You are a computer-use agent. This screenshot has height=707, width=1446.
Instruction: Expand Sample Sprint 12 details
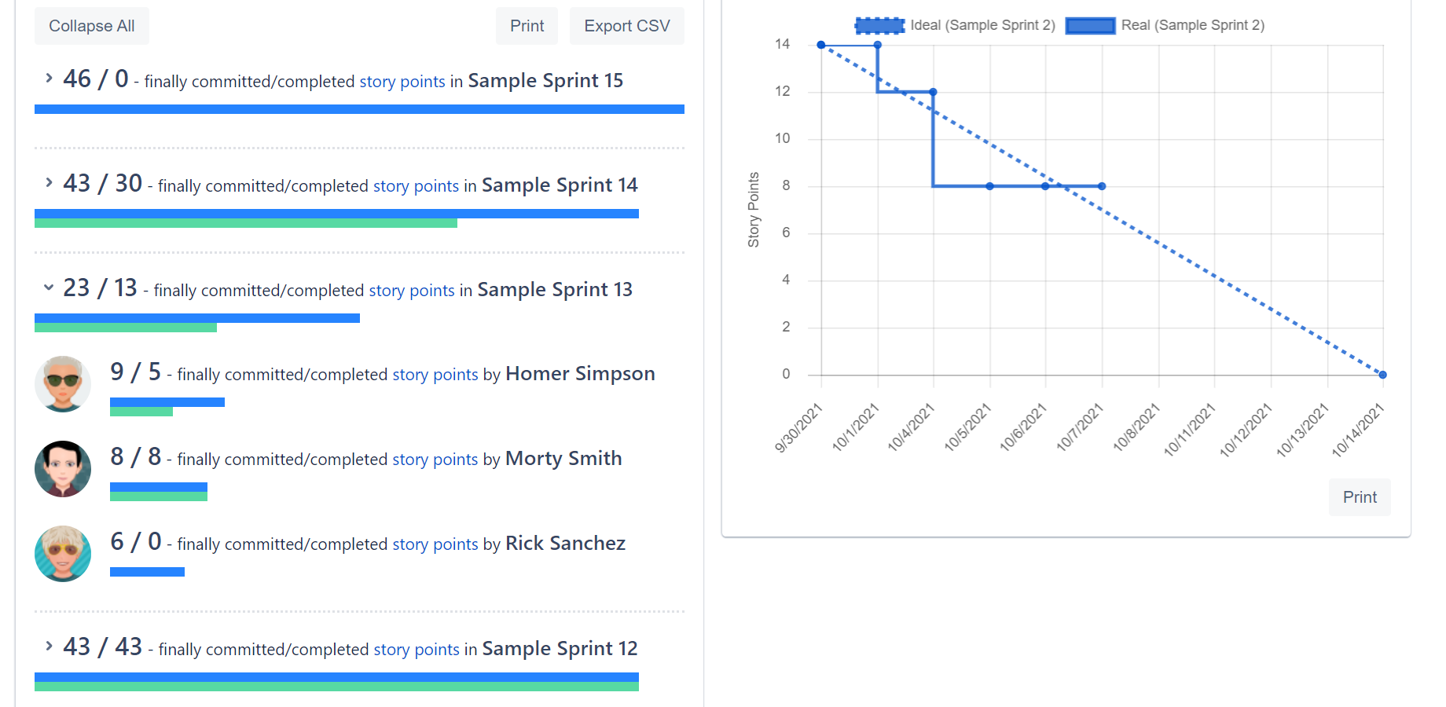point(47,647)
